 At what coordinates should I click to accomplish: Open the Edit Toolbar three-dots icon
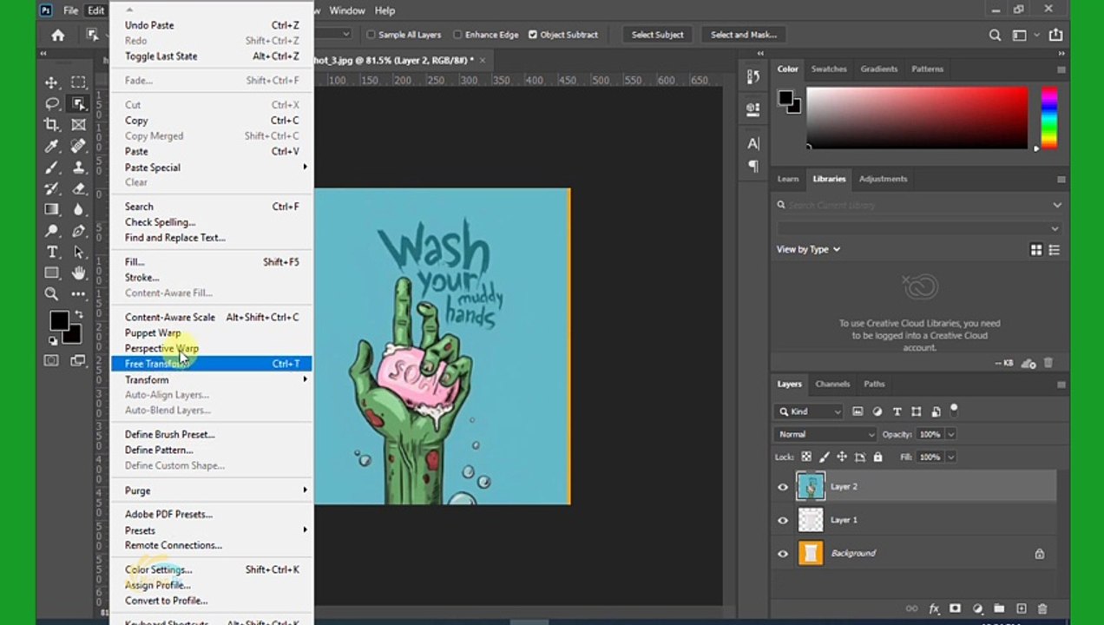(x=78, y=294)
